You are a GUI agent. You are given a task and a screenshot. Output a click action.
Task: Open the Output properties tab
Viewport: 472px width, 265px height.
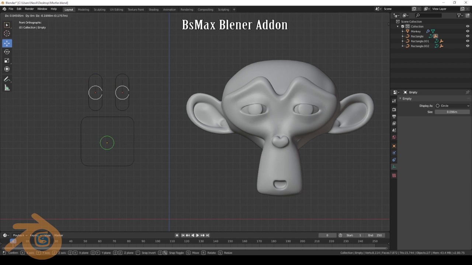pyautogui.click(x=394, y=116)
